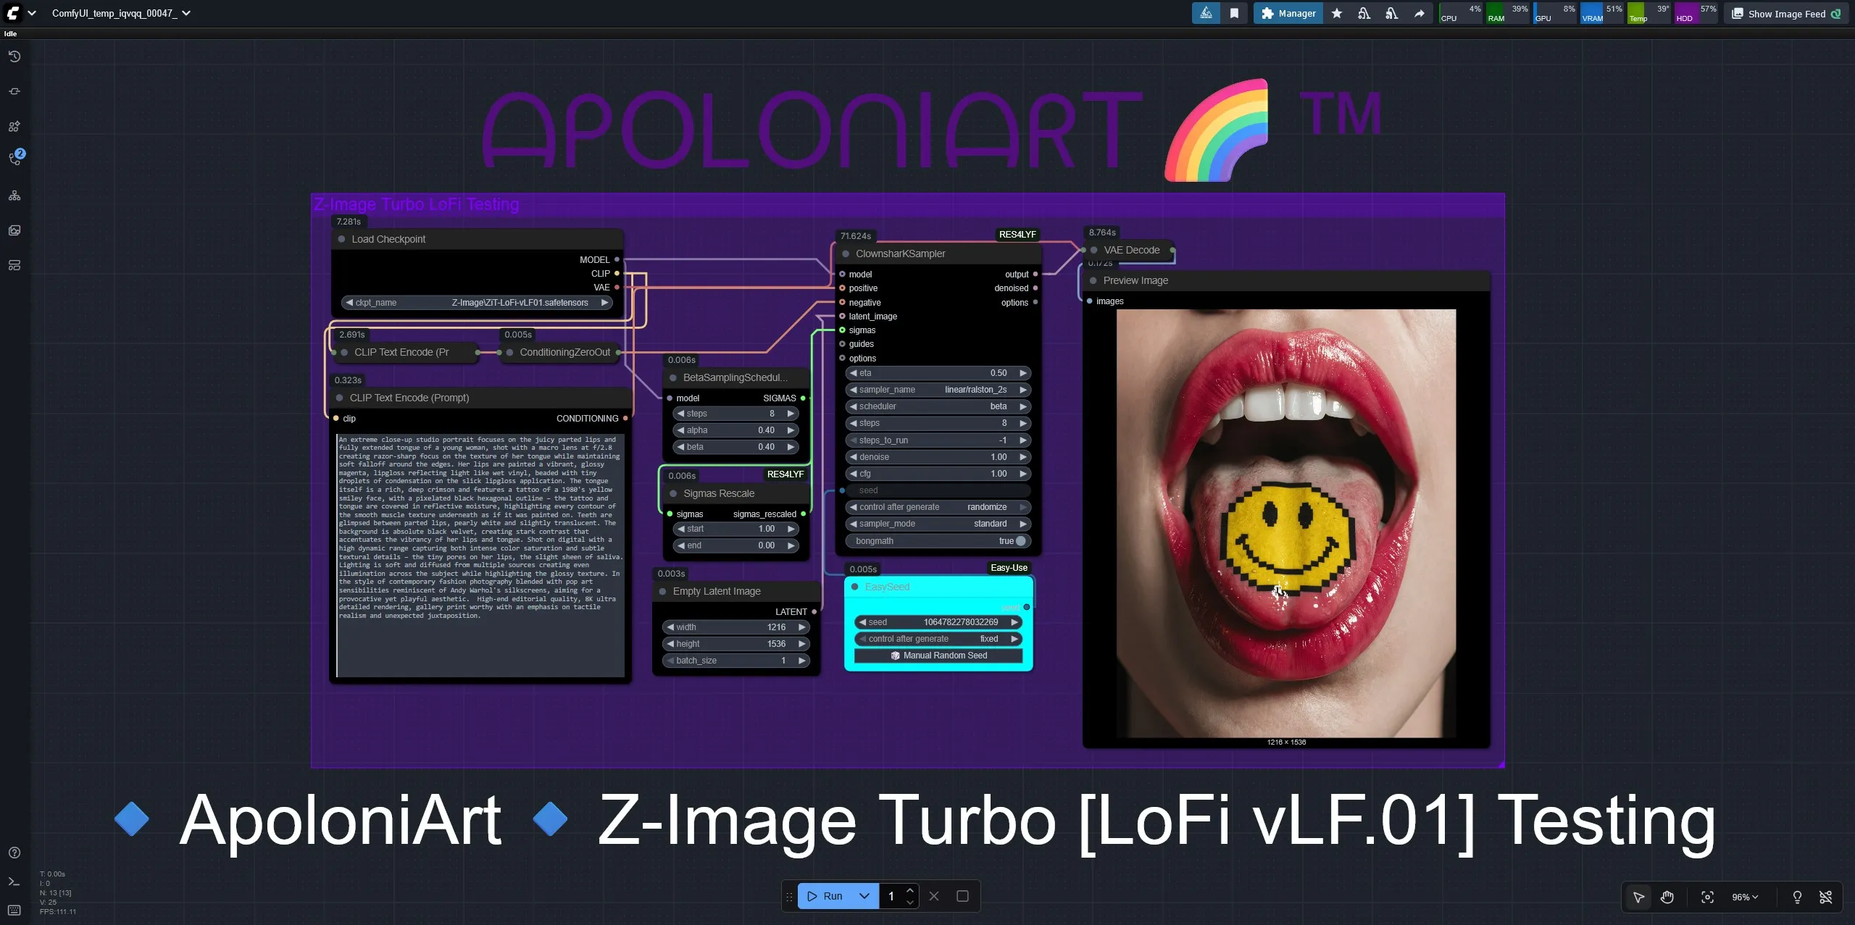Screen dimensions: 1855x925
Task: Decrease the latent width arrow
Action: [670, 627]
